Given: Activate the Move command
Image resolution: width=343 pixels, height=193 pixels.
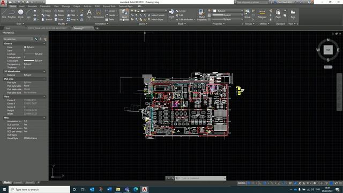Looking at the screenshot, I should click(46, 11).
